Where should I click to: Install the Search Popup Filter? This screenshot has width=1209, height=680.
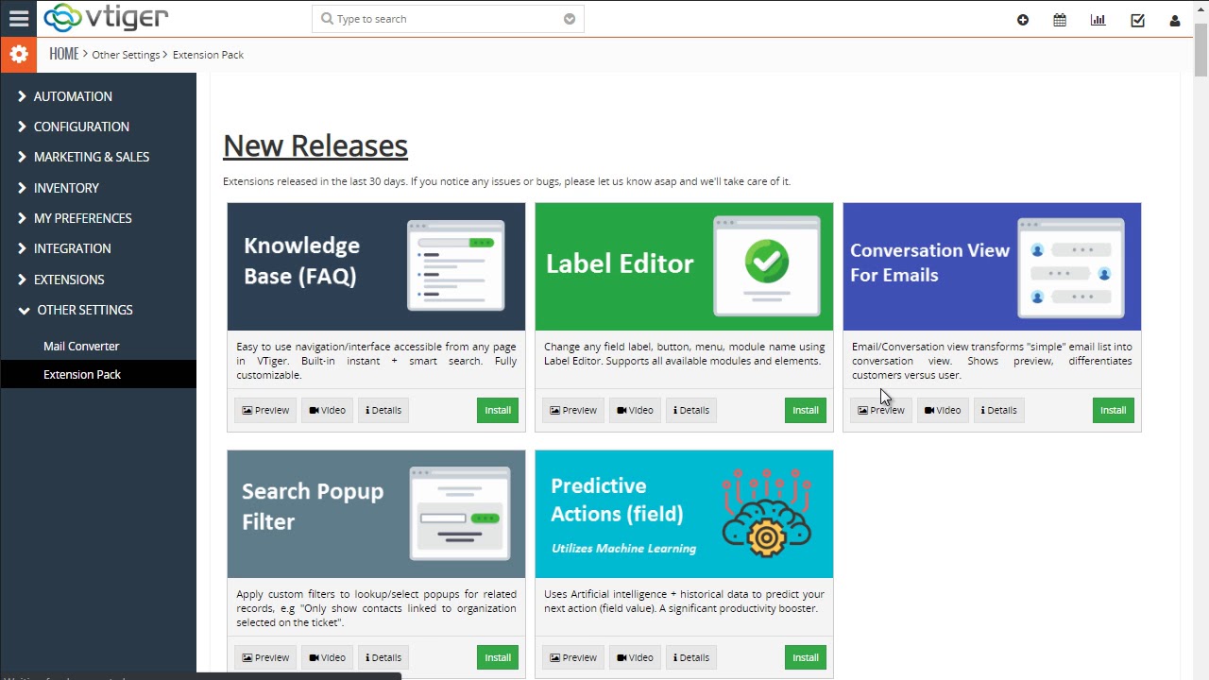pyautogui.click(x=498, y=657)
